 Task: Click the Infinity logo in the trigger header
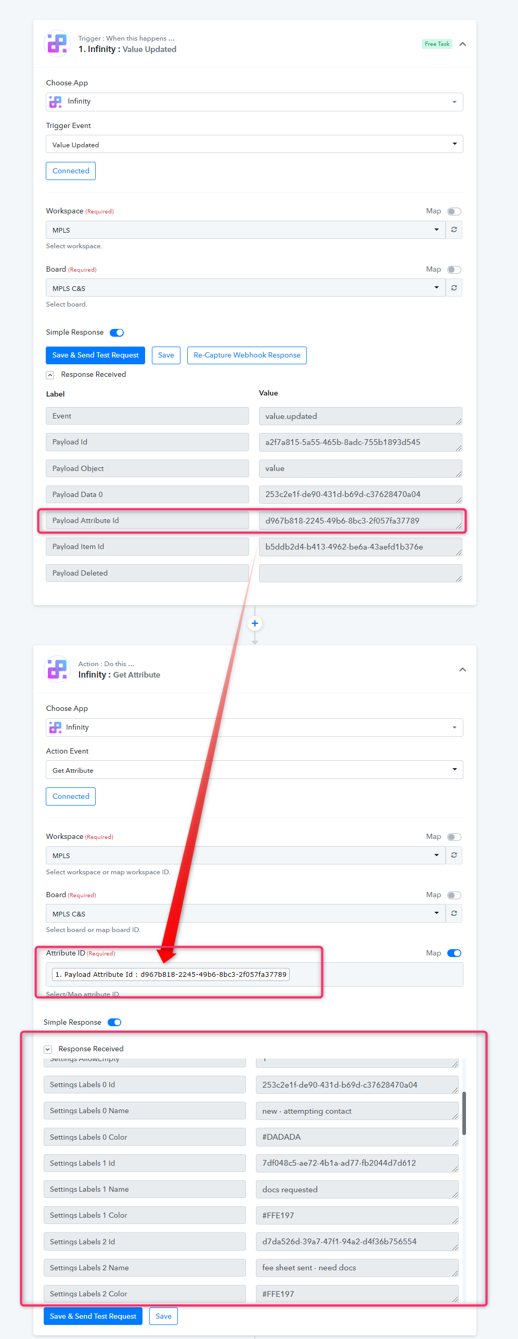click(x=57, y=44)
